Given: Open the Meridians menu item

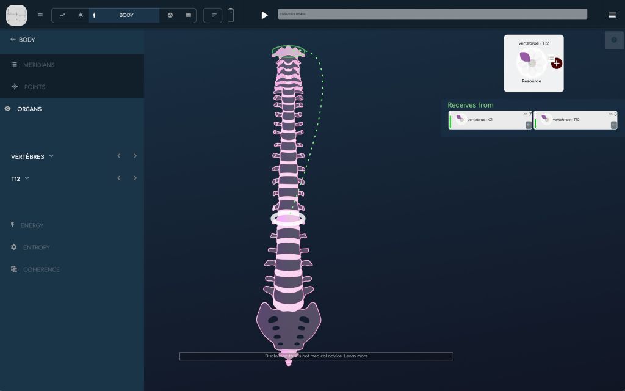Looking at the screenshot, I should click(x=38, y=65).
